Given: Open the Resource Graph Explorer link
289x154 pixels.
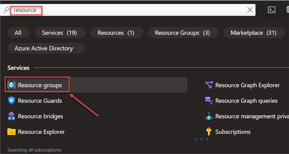Looking at the screenshot, I should [248, 85].
